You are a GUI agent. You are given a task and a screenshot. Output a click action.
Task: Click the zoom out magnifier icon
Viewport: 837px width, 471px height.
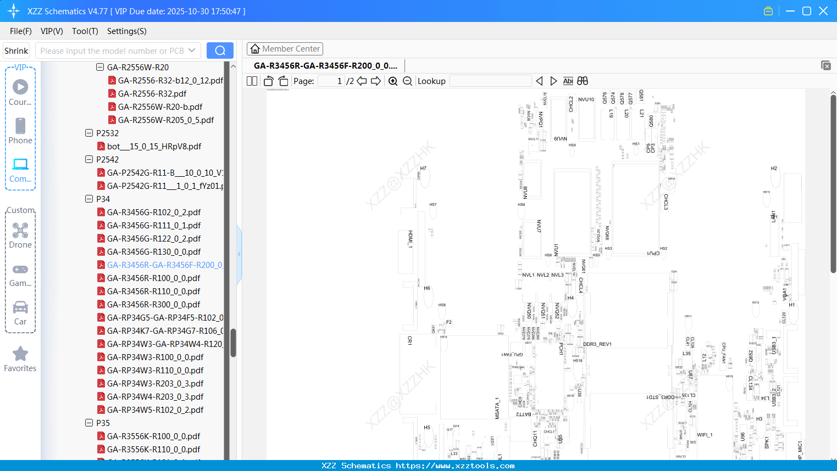click(x=407, y=81)
